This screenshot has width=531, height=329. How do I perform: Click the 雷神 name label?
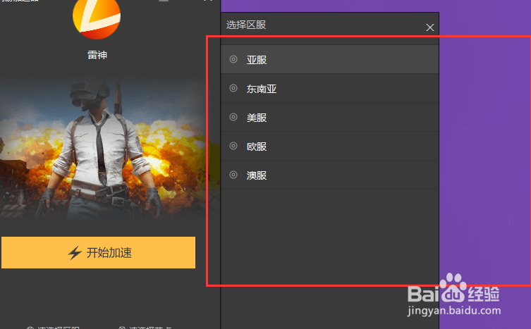click(x=97, y=55)
